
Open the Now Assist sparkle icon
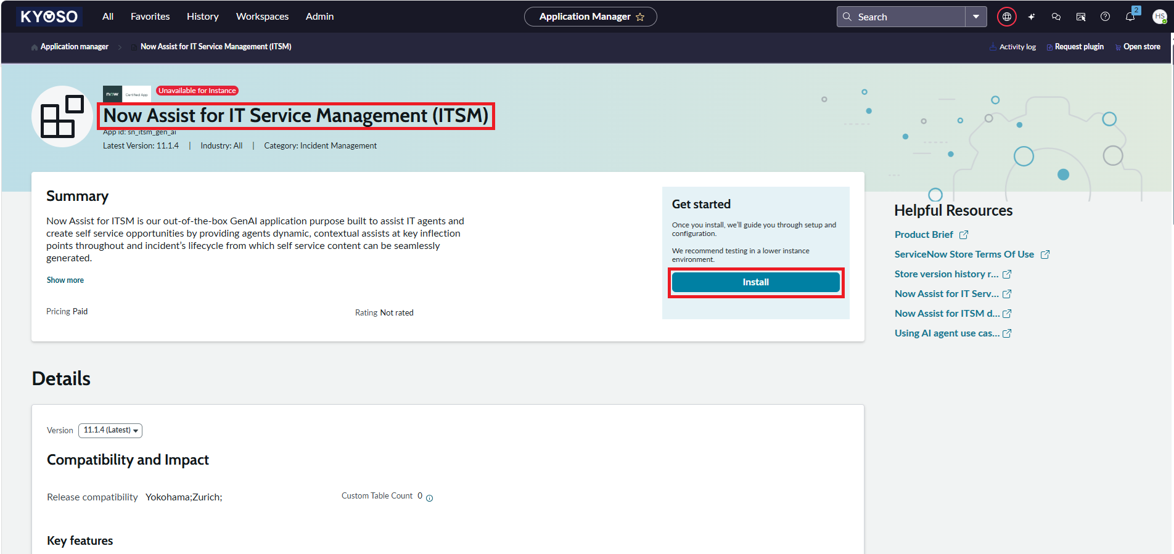click(1032, 17)
